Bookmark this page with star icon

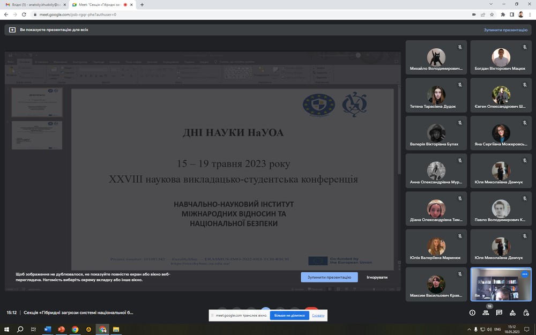pos(493,14)
